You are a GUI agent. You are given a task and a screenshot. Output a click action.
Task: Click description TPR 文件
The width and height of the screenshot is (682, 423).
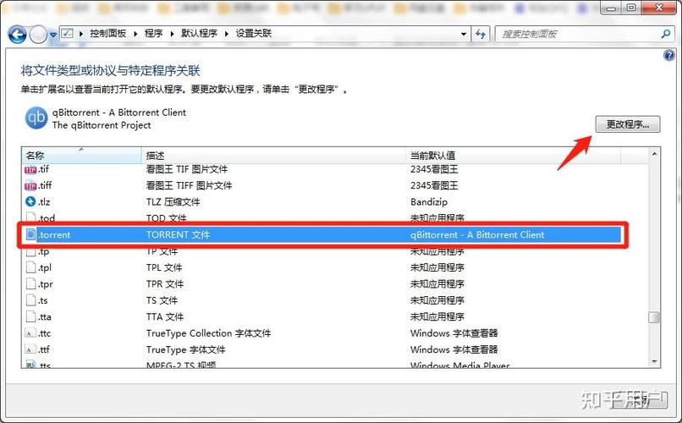pyautogui.click(x=165, y=284)
